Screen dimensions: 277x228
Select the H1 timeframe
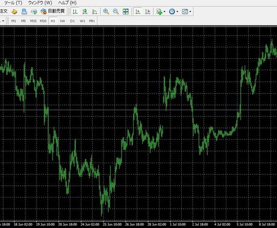(x=53, y=21)
